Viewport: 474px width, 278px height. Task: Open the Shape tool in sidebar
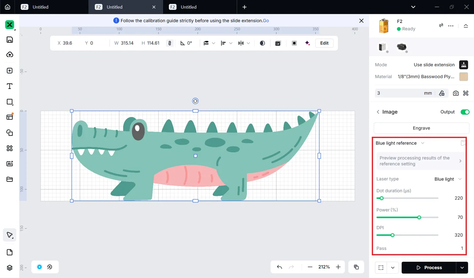(x=10, y=102)
